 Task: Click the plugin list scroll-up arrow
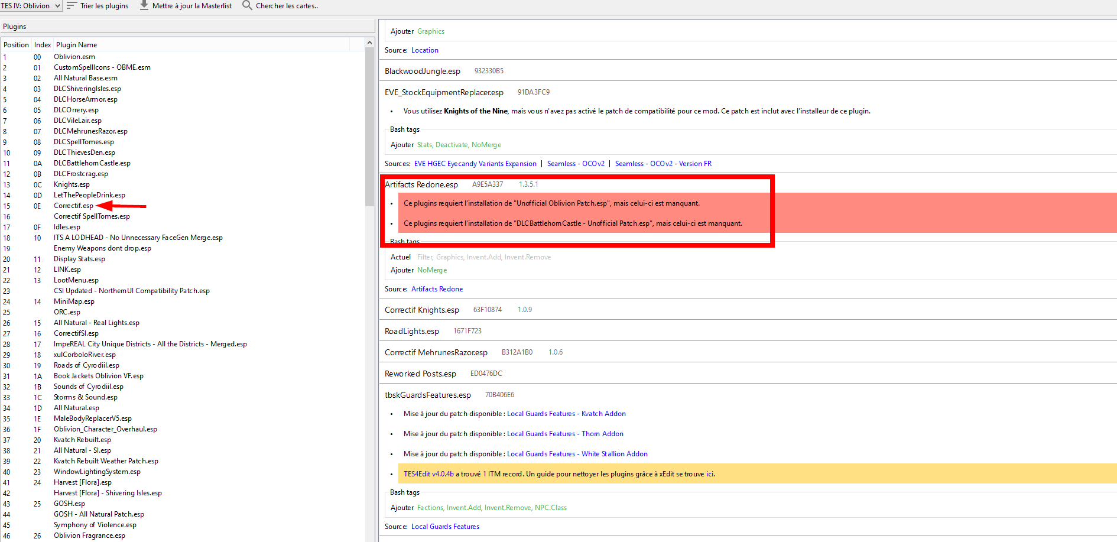[369, 43]
